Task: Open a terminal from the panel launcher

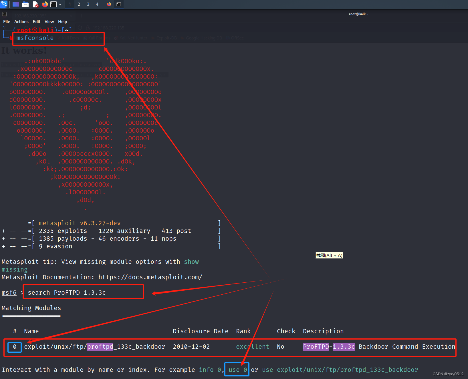Action: click(x=53, y=4)
